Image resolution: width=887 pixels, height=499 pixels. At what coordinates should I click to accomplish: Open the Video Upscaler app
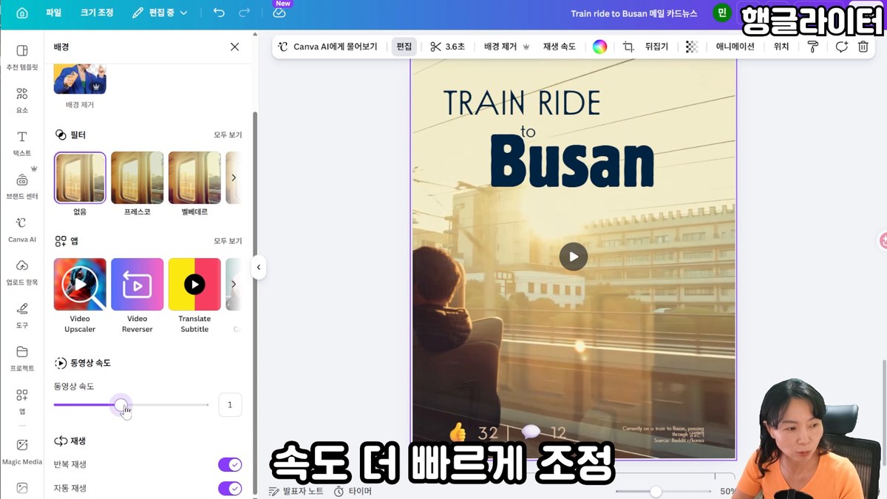pyautogui.click(x=80, y=285)
